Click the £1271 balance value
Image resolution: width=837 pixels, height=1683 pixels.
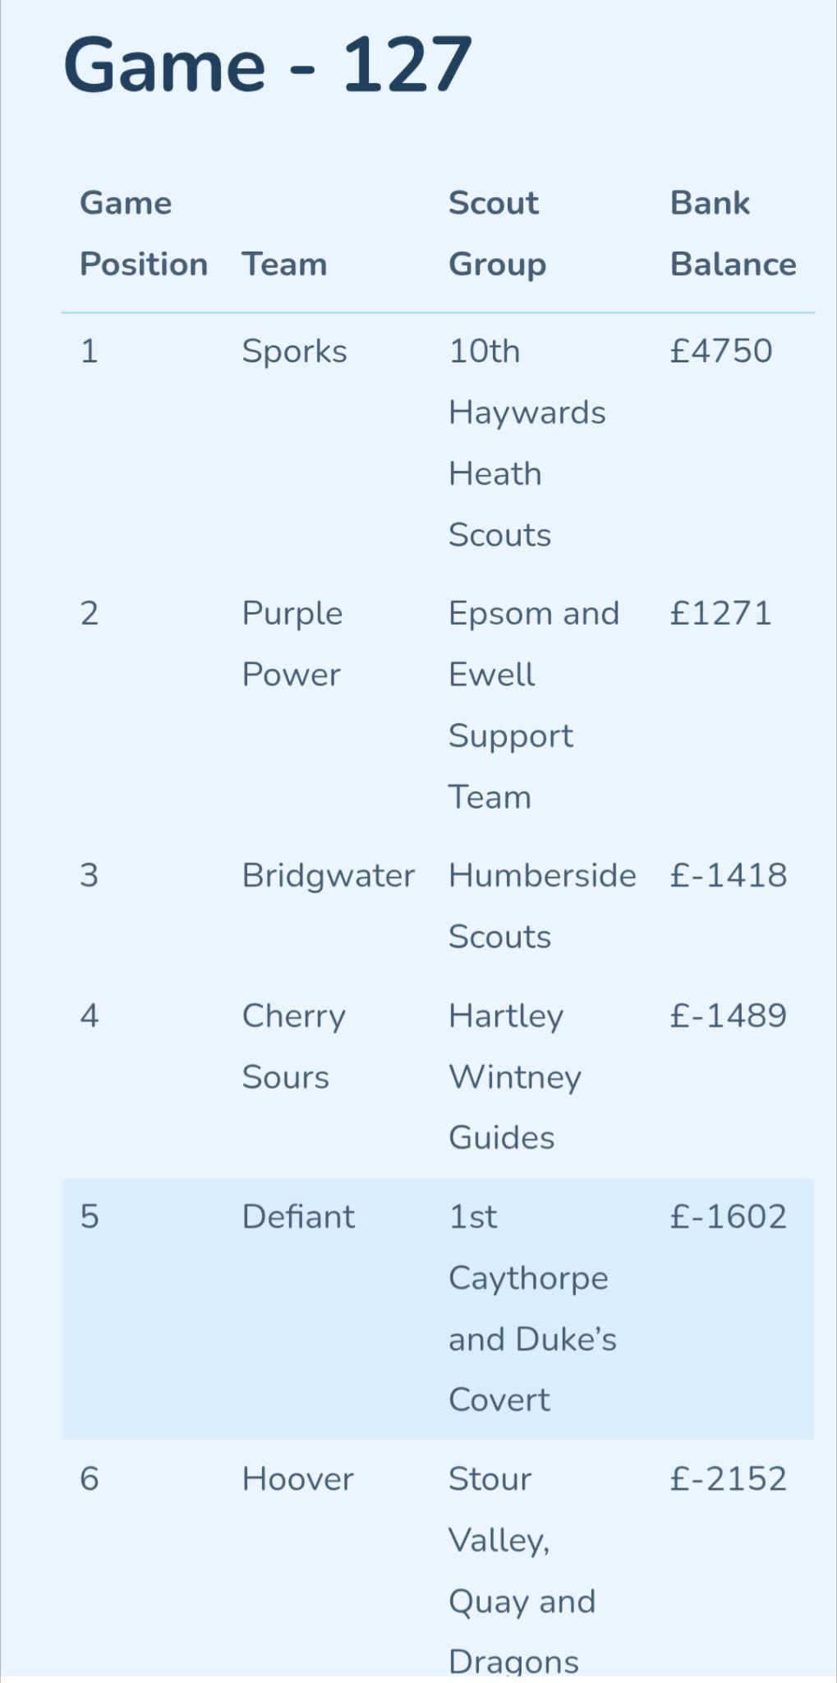click(720, 613)
